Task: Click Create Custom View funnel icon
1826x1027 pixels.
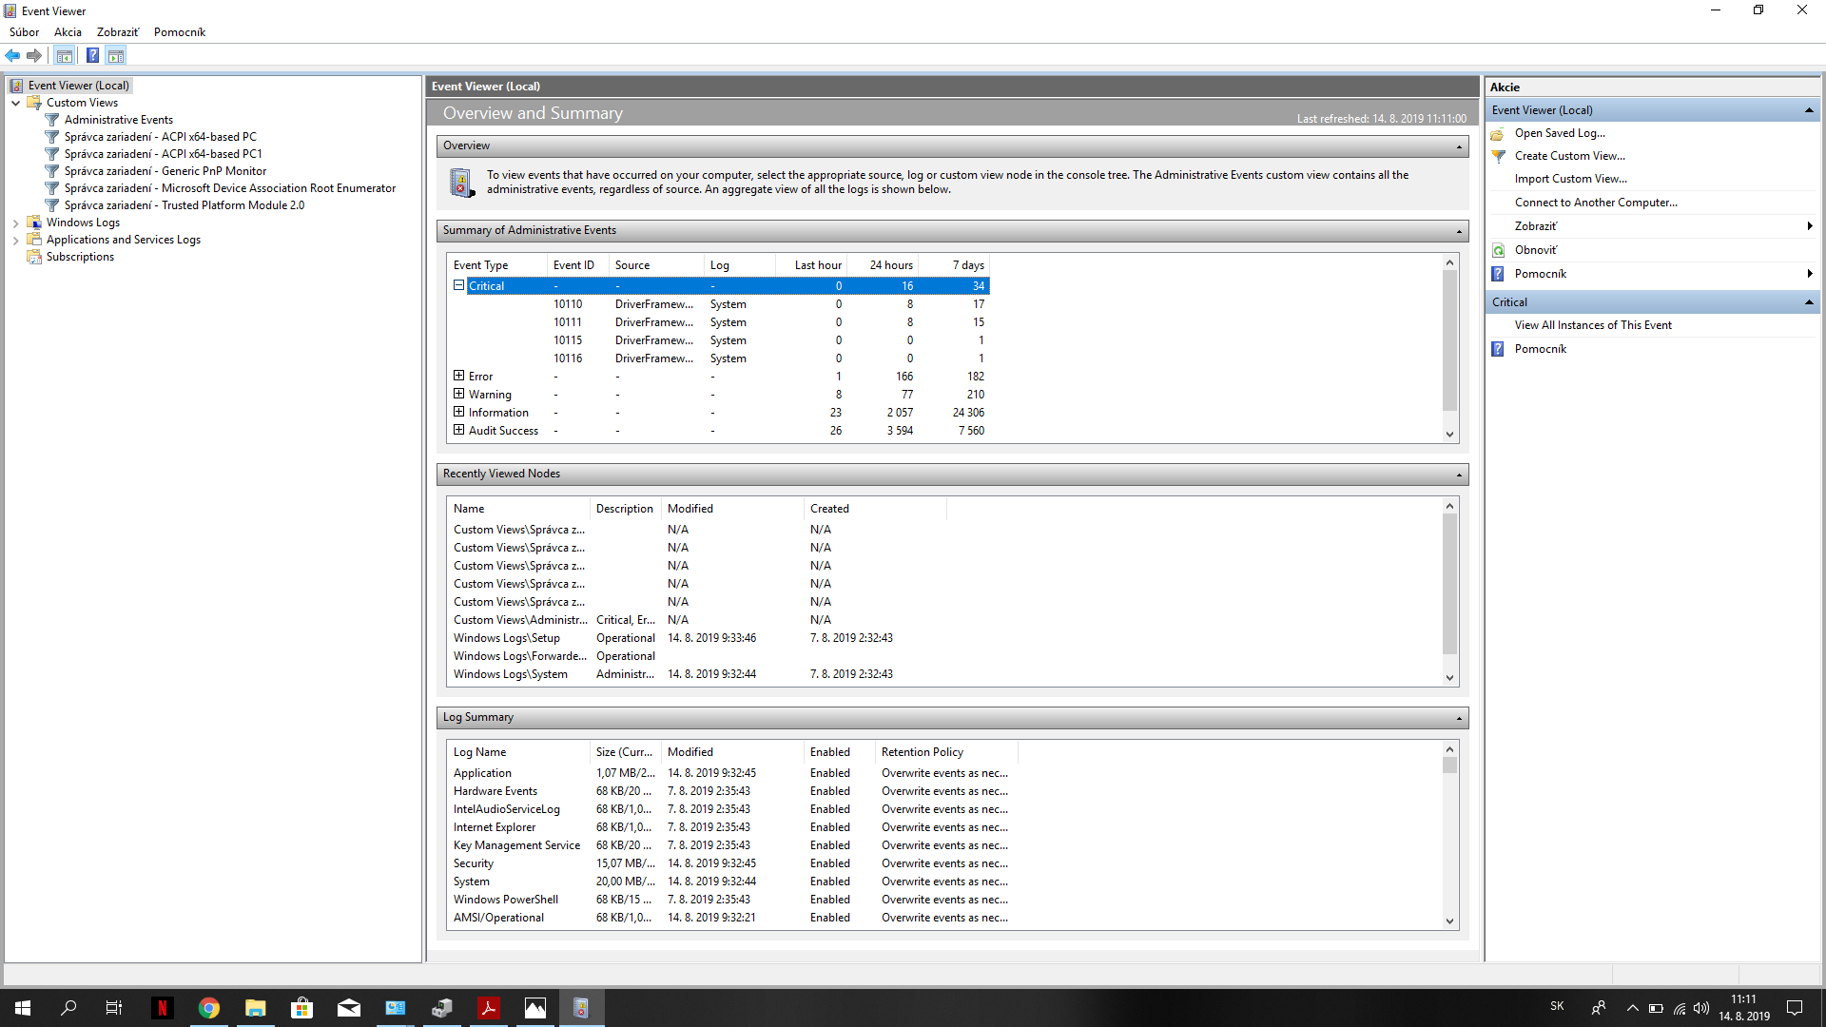Action: click(1499, 156)
